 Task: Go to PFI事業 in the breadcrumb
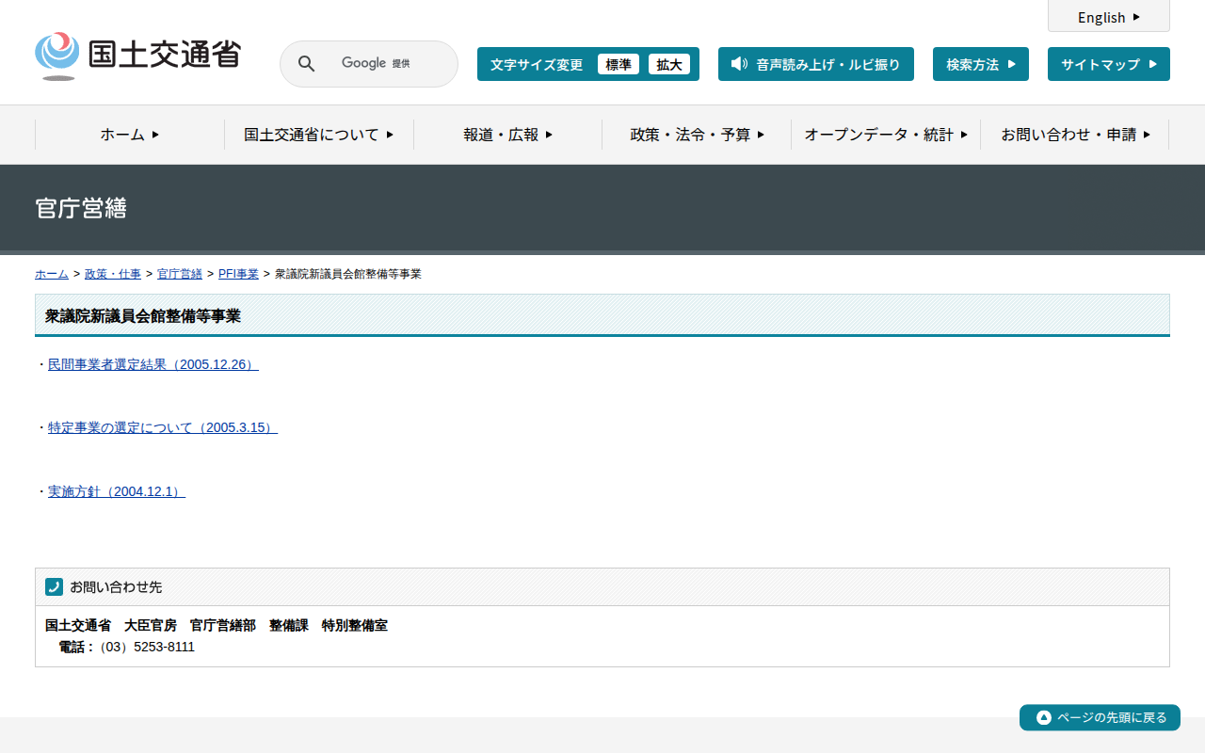[238, 274]
